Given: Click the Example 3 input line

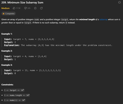Looking at the screenshot, I should [x=32, y=70].
